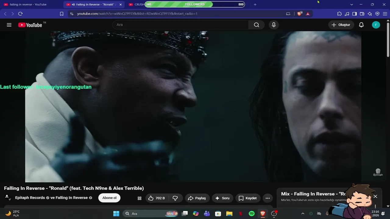Open Microsoft Store from taskbar
Screen dimensions: 390x219
click(x=218, y=214)
